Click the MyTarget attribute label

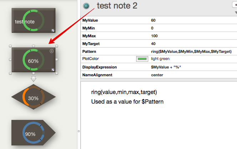point(91,44)
